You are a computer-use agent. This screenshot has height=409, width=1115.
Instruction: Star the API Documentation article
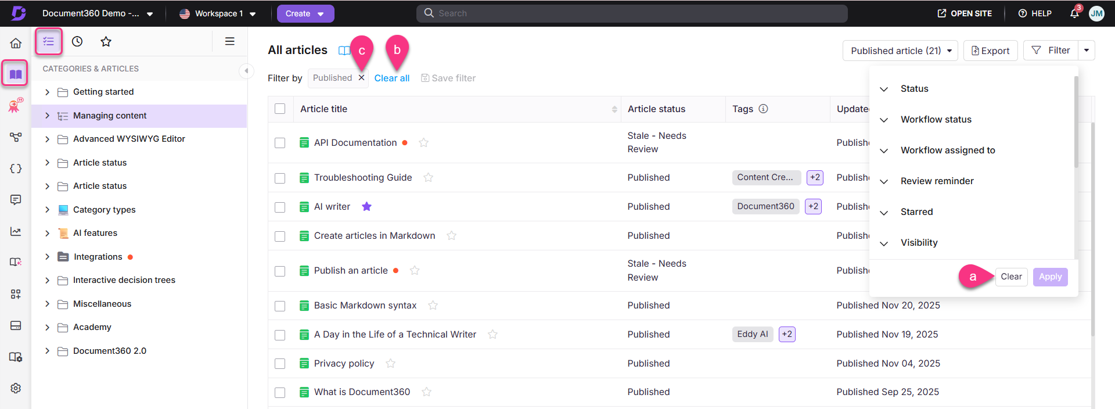(424, 142)
